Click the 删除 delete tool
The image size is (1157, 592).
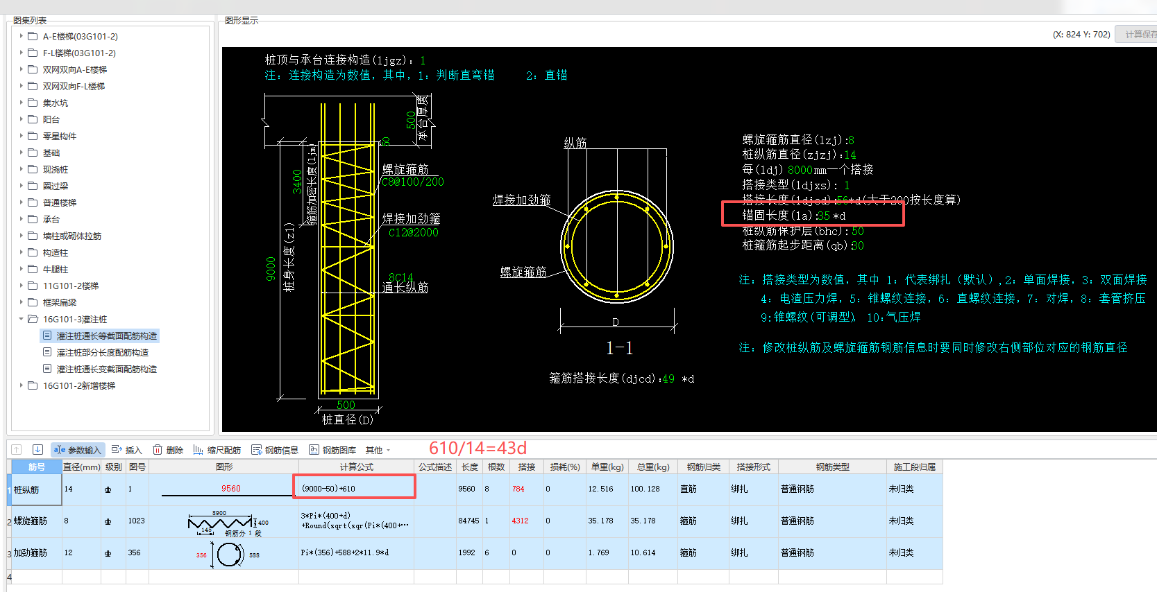[168, 450]
